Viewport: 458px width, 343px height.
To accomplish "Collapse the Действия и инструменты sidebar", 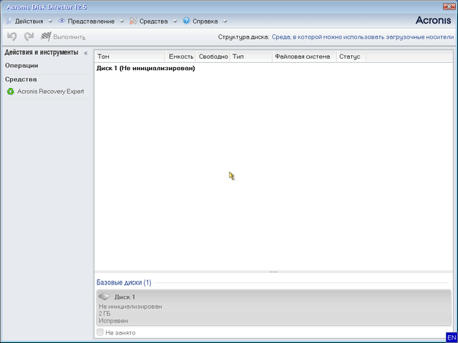I will (x=86, y=53).
